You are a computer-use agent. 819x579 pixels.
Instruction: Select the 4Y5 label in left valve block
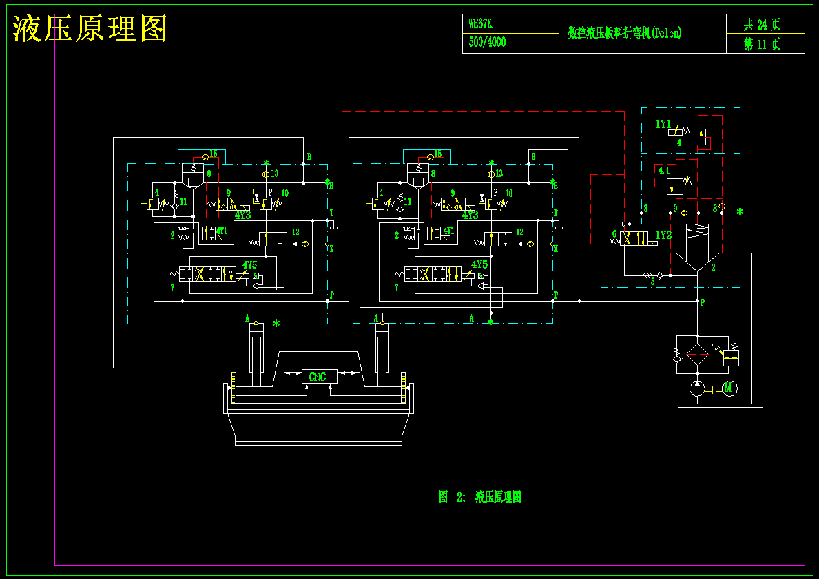coord(249,265)
